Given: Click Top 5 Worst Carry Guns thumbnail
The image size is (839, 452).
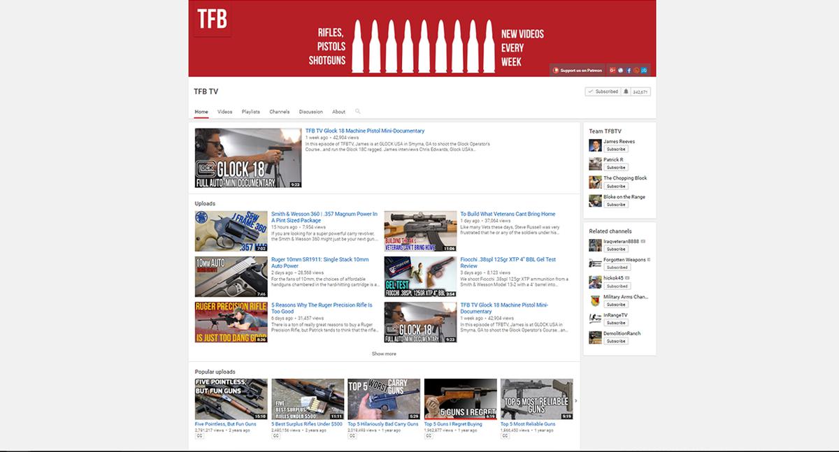Looking at the screenshot, I should (x=385, y=399).
